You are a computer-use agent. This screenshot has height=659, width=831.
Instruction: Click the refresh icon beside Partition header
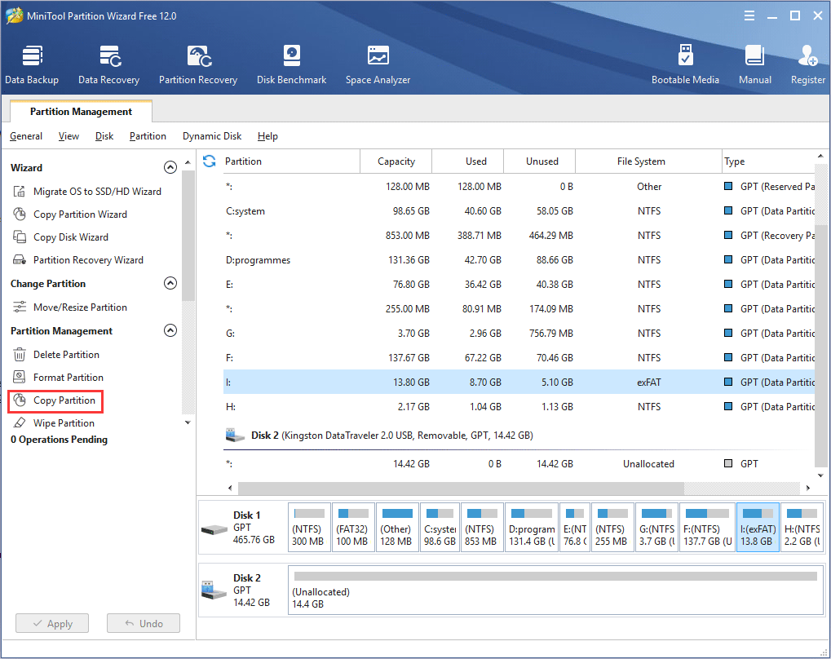pos(209,161)
